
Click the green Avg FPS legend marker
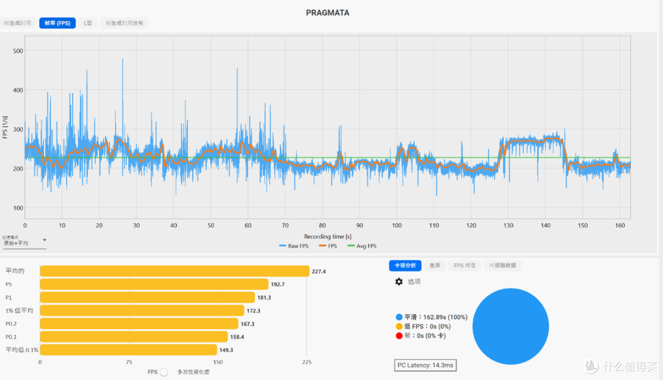pos(351,246)
